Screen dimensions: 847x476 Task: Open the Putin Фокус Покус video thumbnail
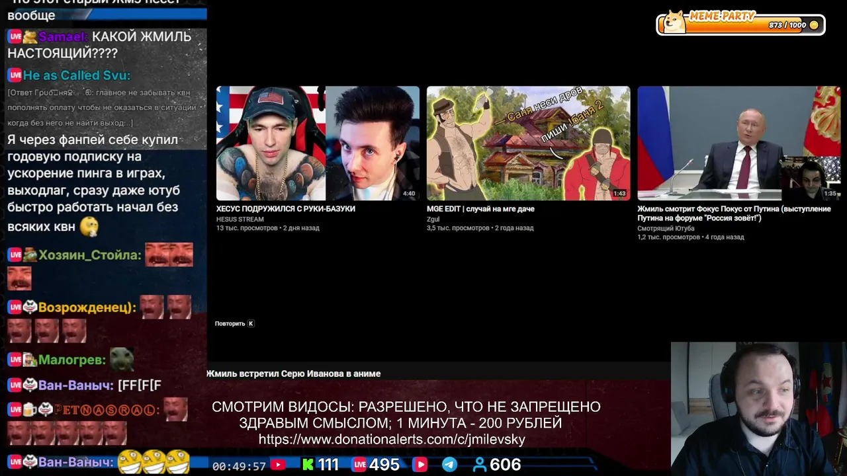(x=738, y=143)
